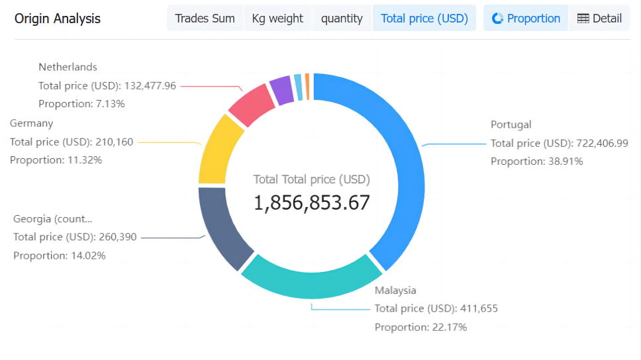Image resolution: width=641 pixels, height=360 pixels.
Task: Show the Proportion chart view
Action: pos(526,19)
